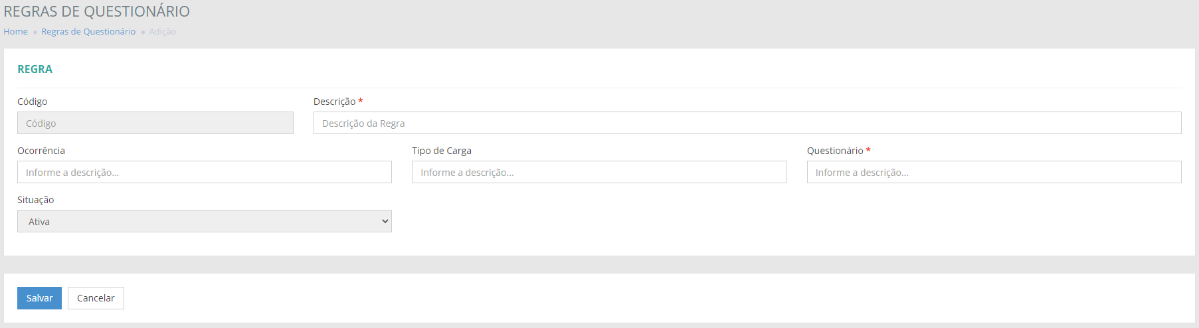Click the Código label text
The height and width of the screenshot is (328, 1199).
pyautogui.click(x=32, y=102)
